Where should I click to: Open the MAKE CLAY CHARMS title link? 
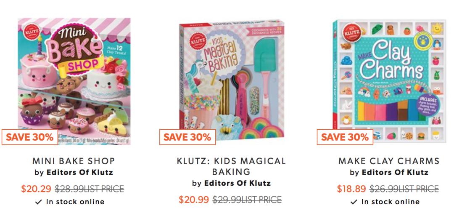[389, 161]
